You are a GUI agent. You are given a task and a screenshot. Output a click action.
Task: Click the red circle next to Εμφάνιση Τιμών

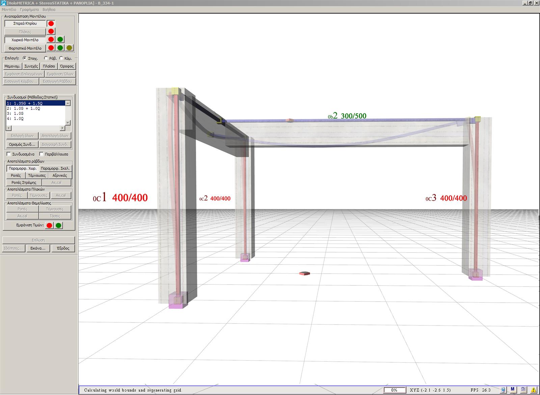click(x=49, y=225)
